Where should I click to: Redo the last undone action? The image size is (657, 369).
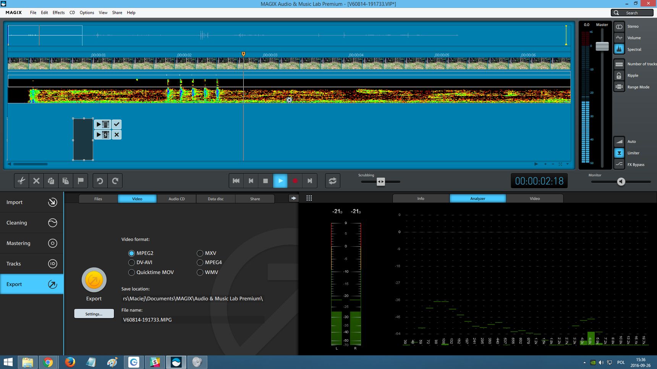115,181
